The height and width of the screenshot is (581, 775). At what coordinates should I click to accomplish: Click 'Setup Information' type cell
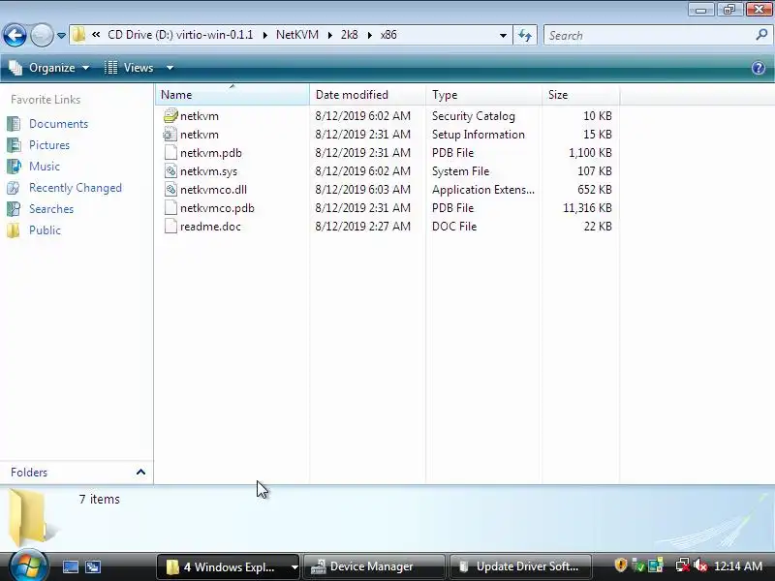click(479, 135)
